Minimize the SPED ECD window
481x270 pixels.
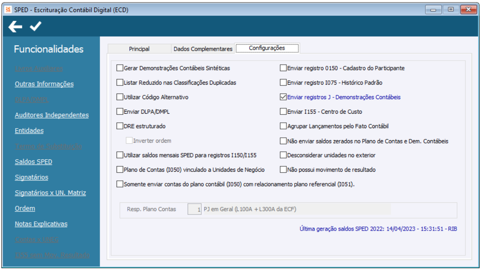[433, 10]
